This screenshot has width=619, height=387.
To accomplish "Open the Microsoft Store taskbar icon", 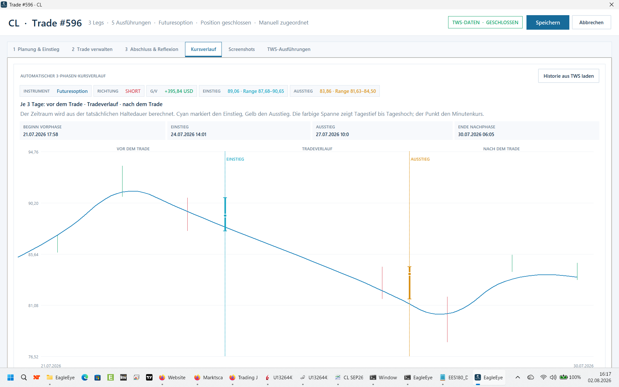I will (x=98, y=377).
